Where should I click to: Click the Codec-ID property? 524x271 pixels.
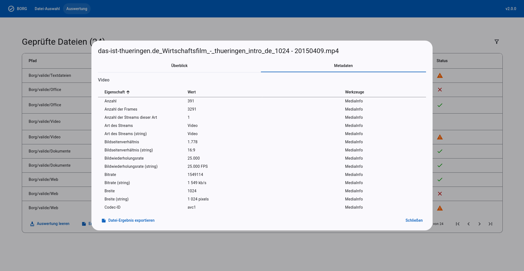112,207
